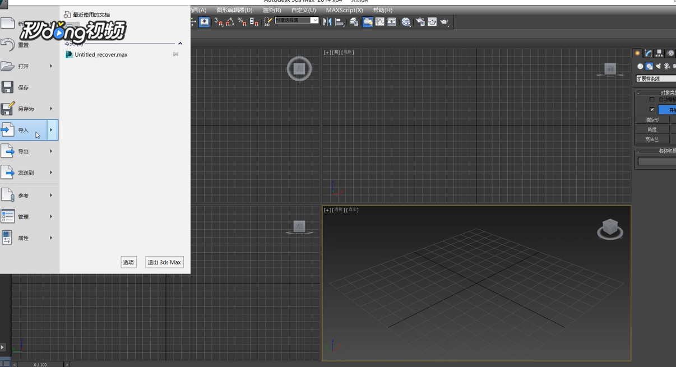Expand the 参考 submenu arrow
Viewport: 676px width, 367px height.
coord(51,196)
